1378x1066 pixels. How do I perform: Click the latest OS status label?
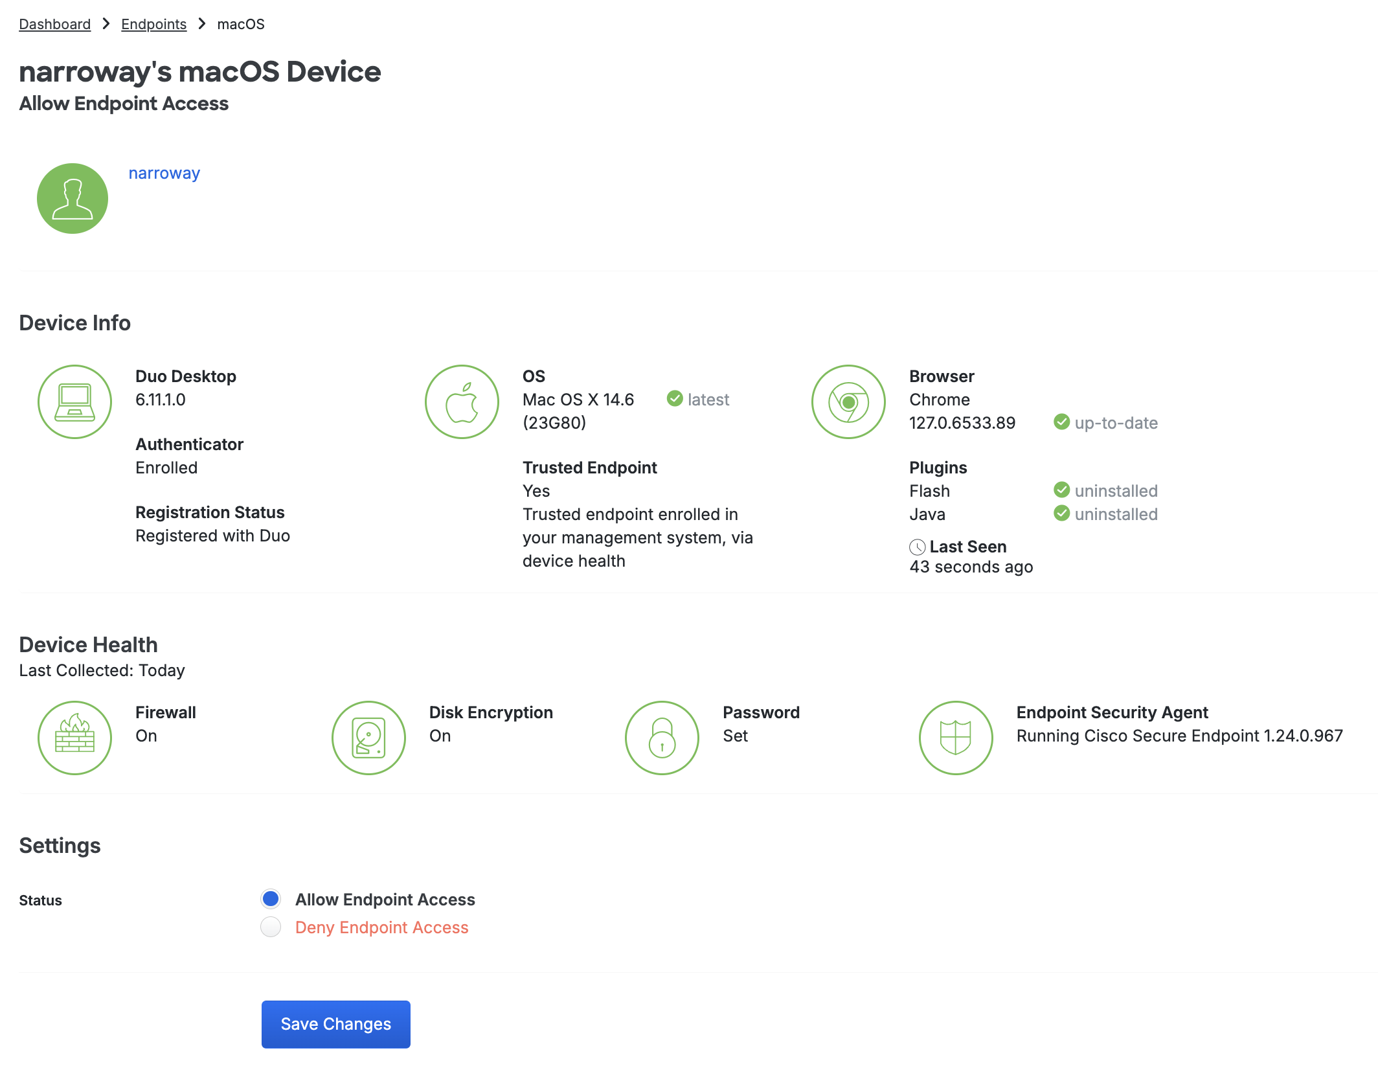[x=708, y=400]
